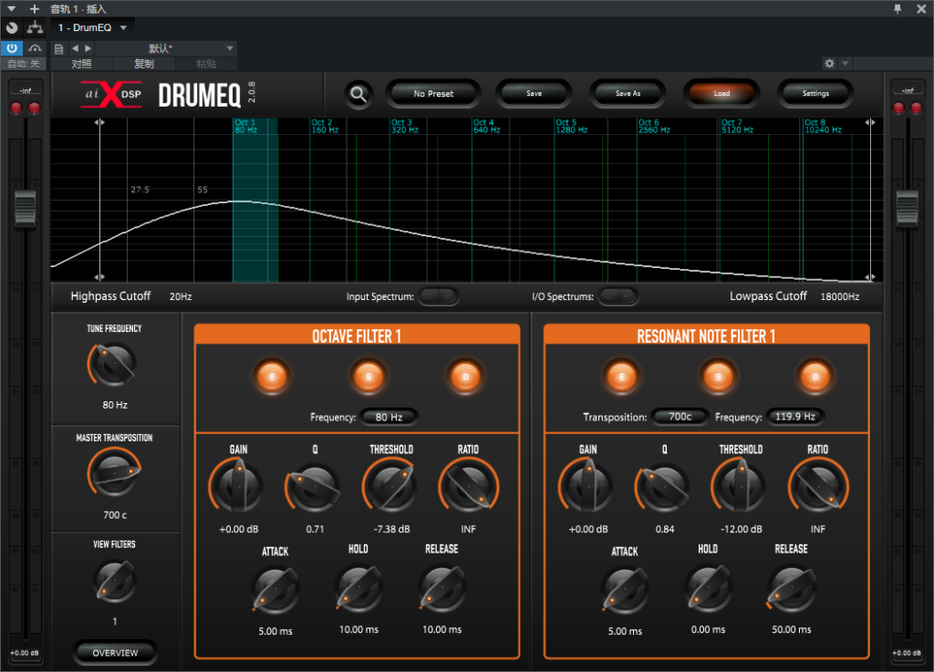Click the routing/sidechain icon in the header
The image size is (934, 672).
click(35, 28)
